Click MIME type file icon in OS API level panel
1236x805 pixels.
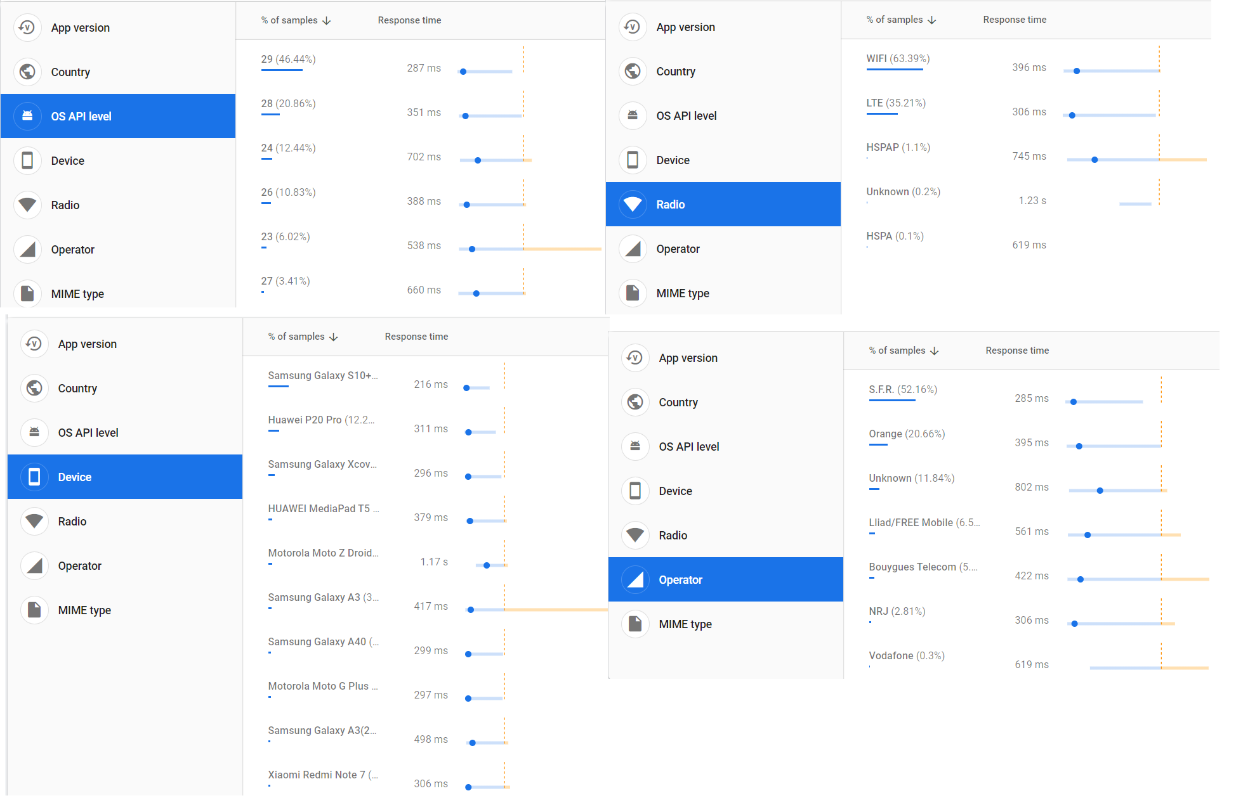pyautogui.click(x=27, y=293)
